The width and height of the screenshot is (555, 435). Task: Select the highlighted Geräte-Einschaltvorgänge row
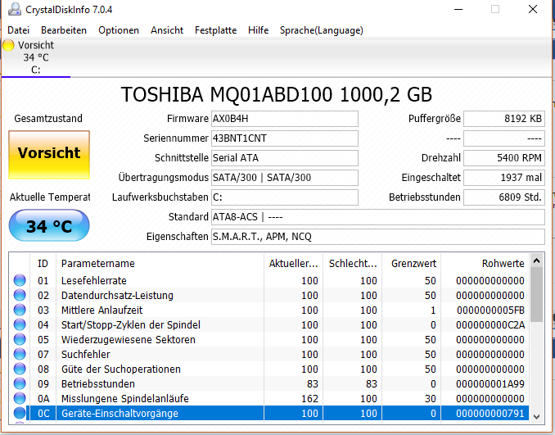click(269, 413)
